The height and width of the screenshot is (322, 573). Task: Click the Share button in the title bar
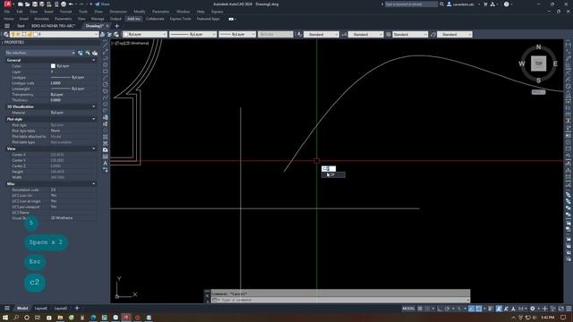(102, 4)
